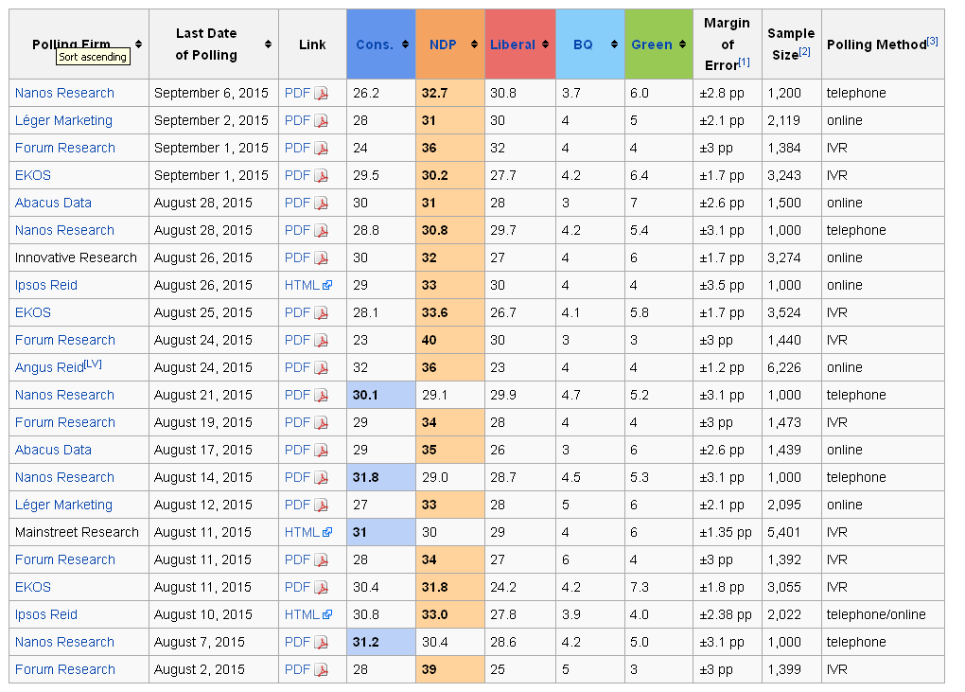
Task: Open Cons. party link in header
Action: click(x=375, y=44)
